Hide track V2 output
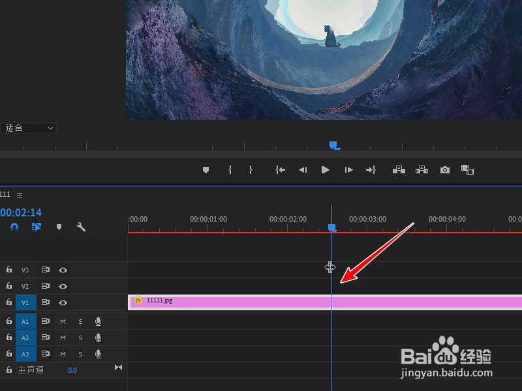522x391 pixels. click(x=63, y=286)
